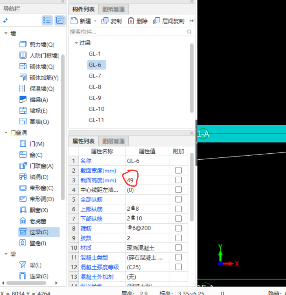The image size is (286, 295).
Task: Collapse the 门窗洞 category
Action: pos(6,133)
